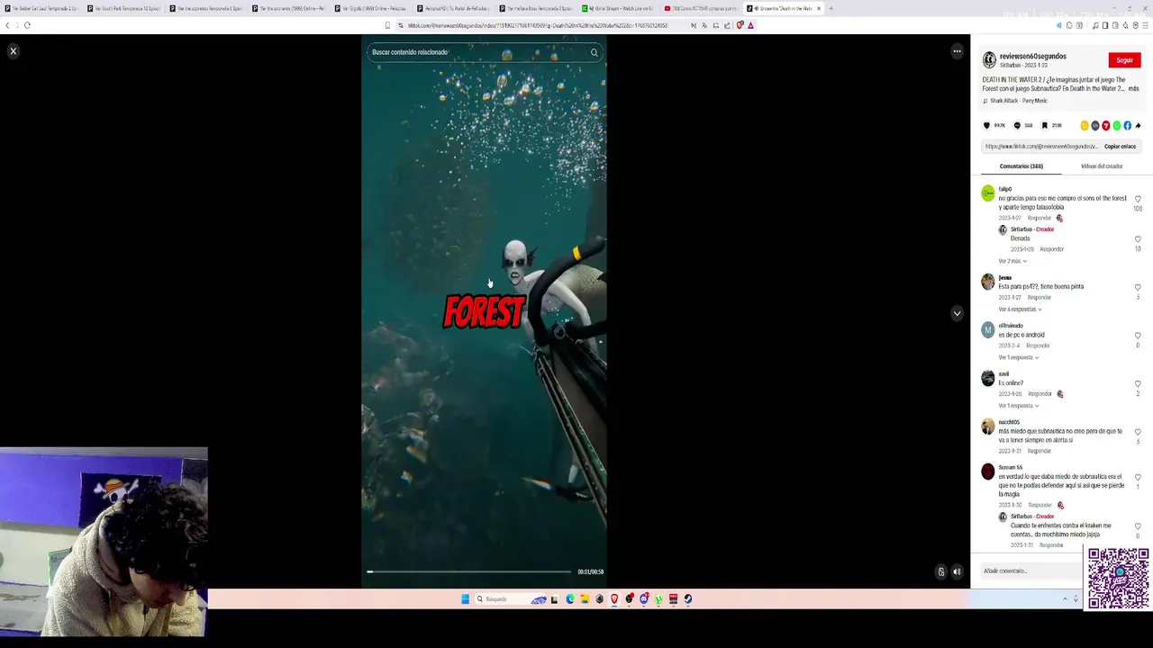
Task: Click the browser address bar URL
Action: pyautogui.click(x=538, y=25)
